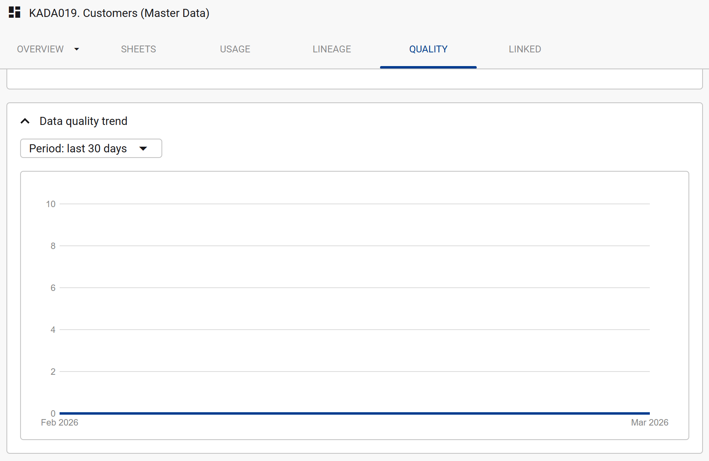Collapse the Data quality trend section
This screenshot has width=709, height=461.
pyautogui.click(x=25, y=121)
